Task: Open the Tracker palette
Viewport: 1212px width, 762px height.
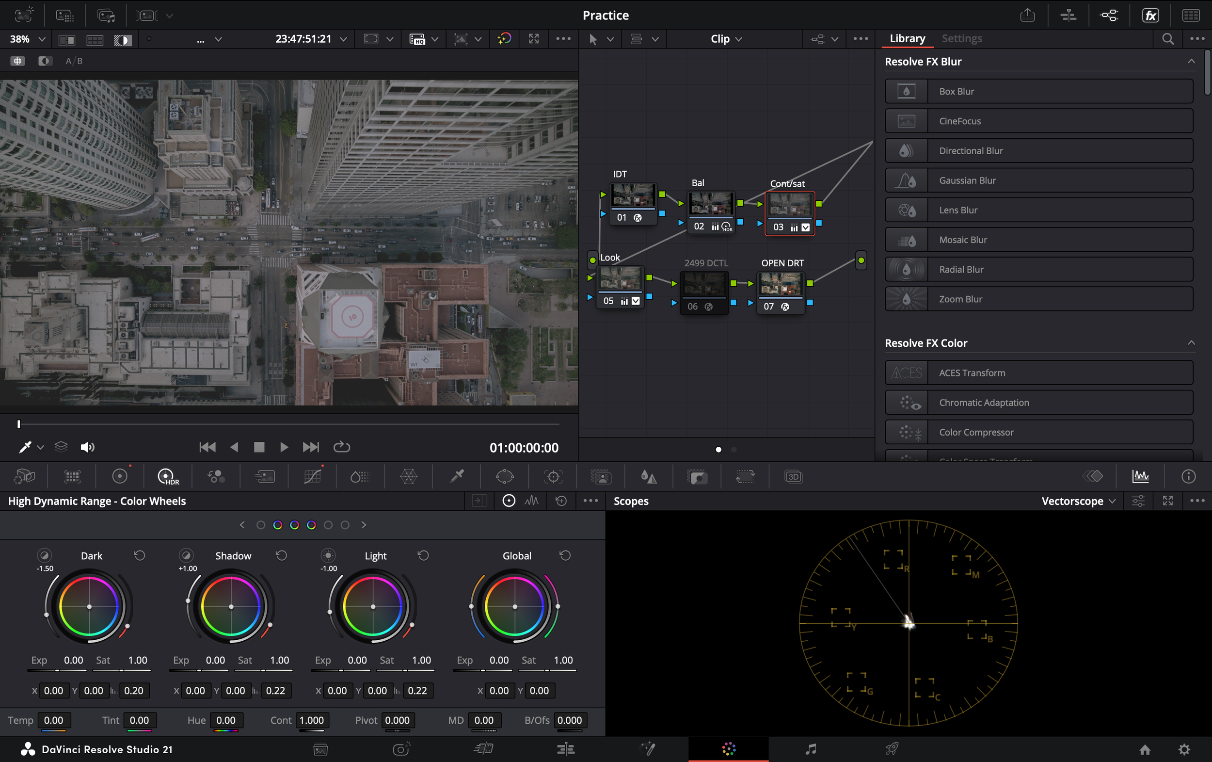Action: pyautogui.click(x=553, y=476)
